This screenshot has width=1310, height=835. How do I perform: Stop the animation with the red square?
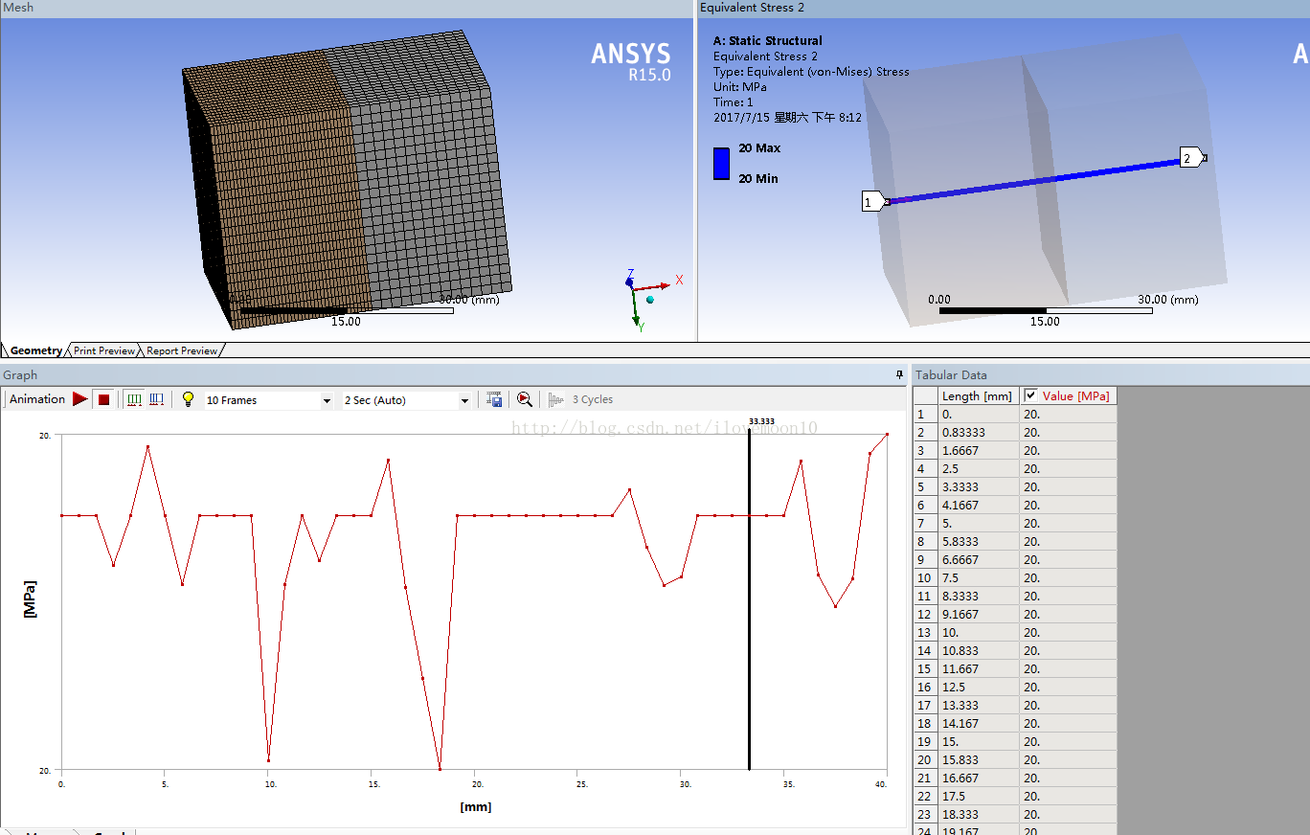click(x=103, y=399)
